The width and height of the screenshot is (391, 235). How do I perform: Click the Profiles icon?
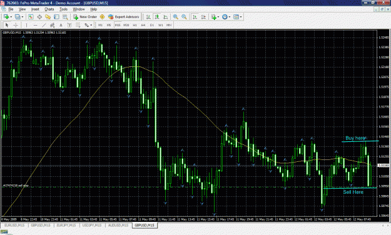pos(18,17)
